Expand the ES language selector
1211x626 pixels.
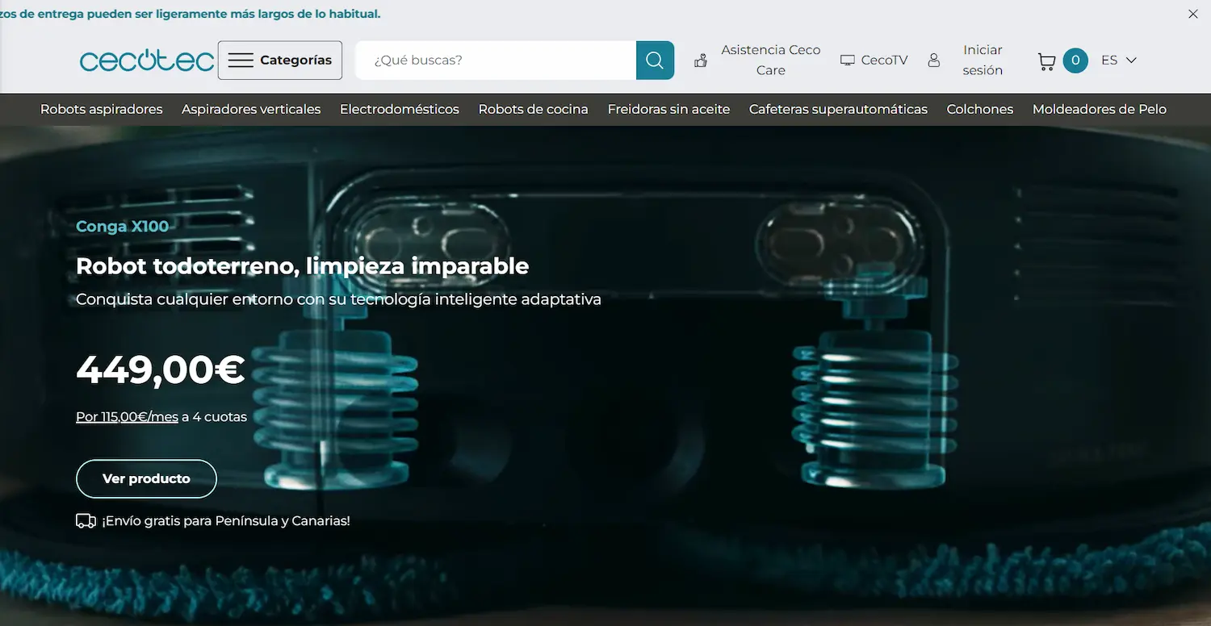[x=1119, y=61]
